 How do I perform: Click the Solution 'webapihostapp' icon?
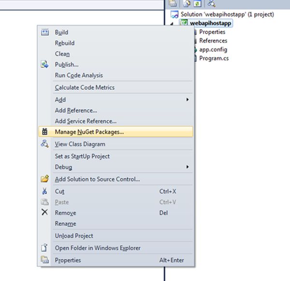pyautogui.click(x=174, y=14)
